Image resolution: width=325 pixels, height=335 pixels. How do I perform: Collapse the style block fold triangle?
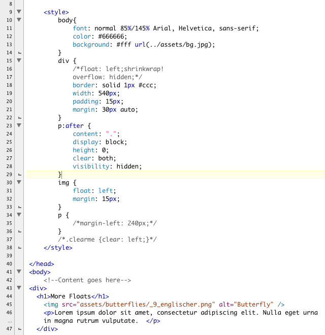[19, 12]
